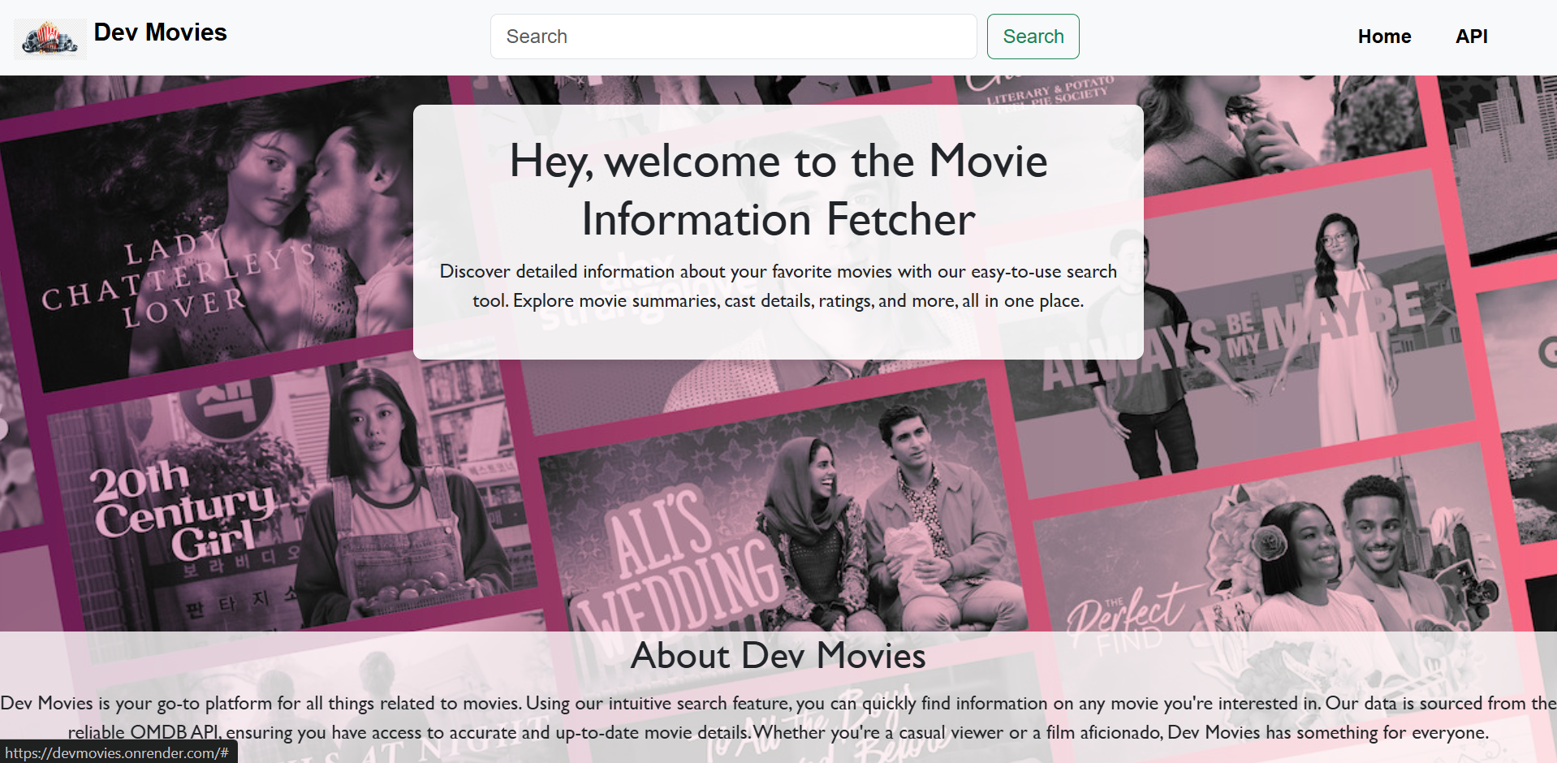Click the 'Dev Movies is your go-to platform' paragraph
Viewport: 1557px width, 763px height.
(x=778, y=718)
